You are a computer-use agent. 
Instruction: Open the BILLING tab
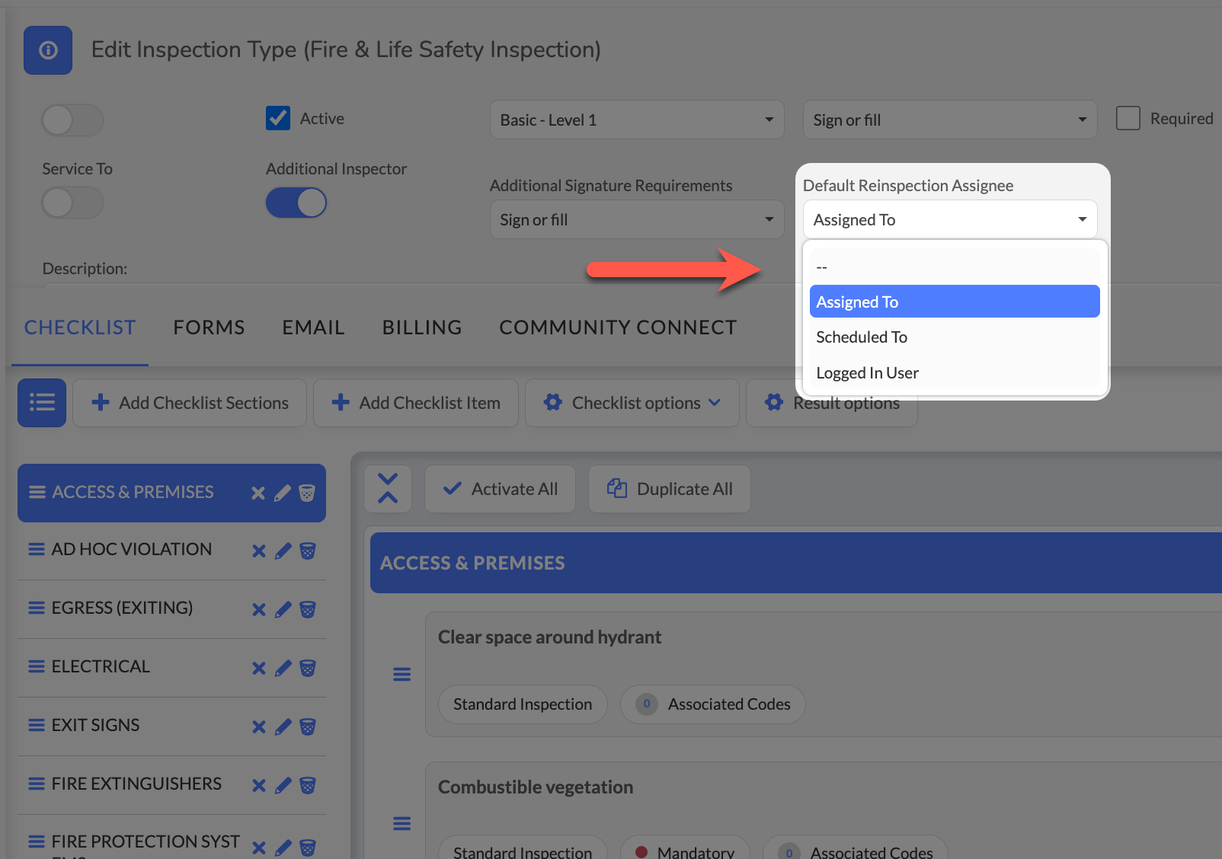tap(422, 327)
